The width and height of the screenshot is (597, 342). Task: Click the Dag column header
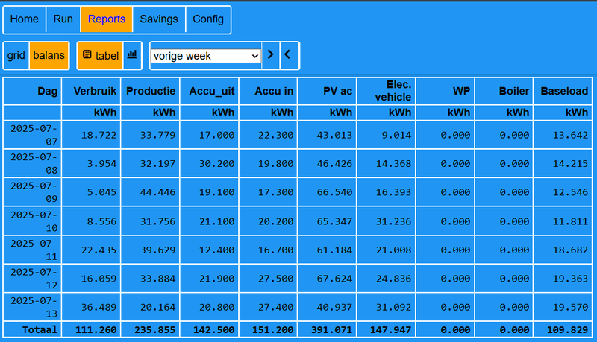click(x=32, y=91)
